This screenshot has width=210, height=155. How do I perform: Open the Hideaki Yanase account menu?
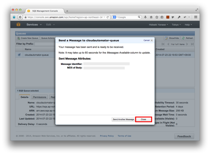click(159, 25)
